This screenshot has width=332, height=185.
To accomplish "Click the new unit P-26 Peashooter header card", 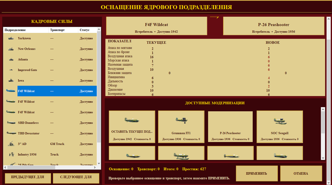I will point(274,26).
